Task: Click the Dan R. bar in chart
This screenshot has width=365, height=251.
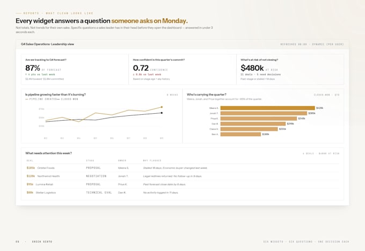Action: [x=253, y=124]
